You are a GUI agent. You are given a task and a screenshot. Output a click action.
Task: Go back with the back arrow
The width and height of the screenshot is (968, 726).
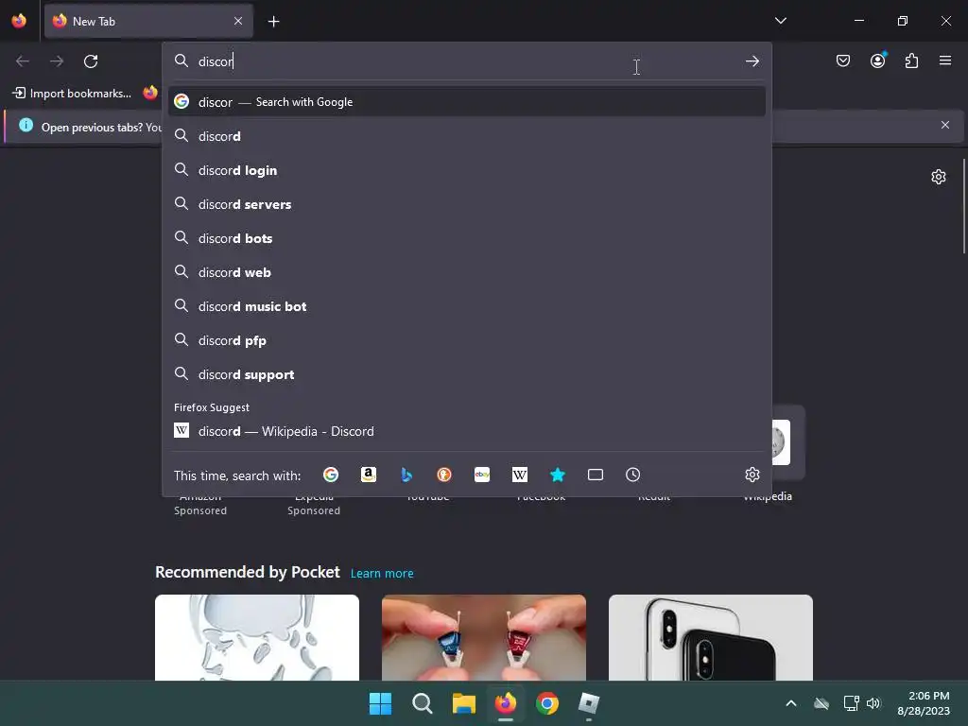coord(23,61)
